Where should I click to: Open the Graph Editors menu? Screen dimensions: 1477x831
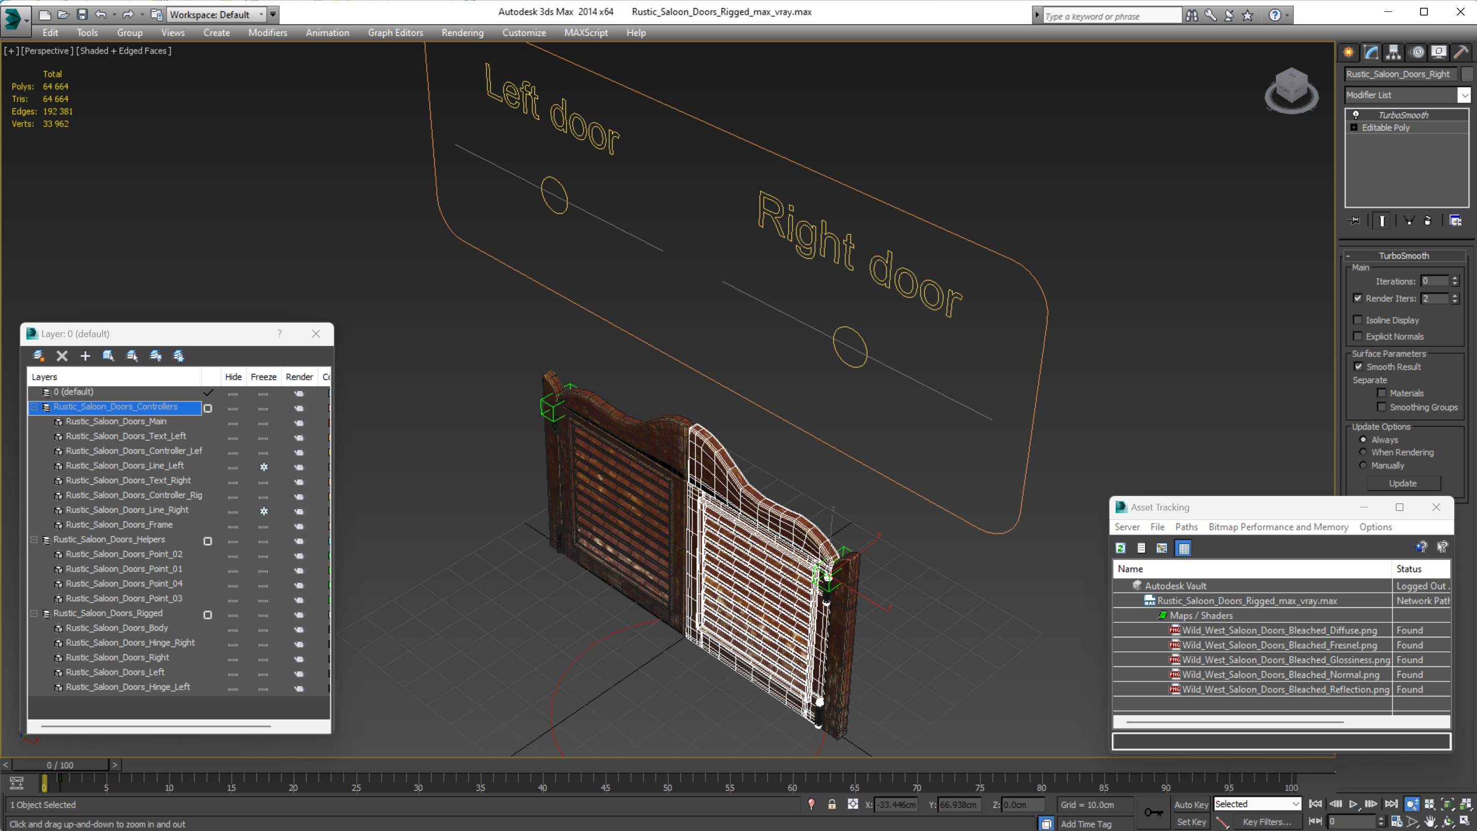pos(395,33)
